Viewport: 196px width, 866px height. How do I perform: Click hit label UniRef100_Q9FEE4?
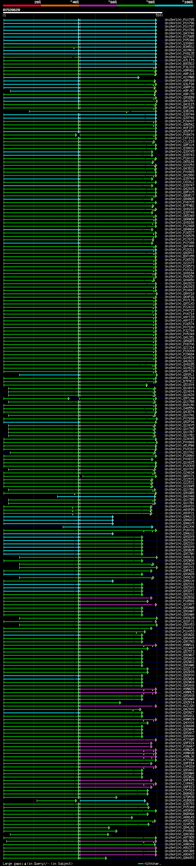pyautogui.click(x=179, y=763)
